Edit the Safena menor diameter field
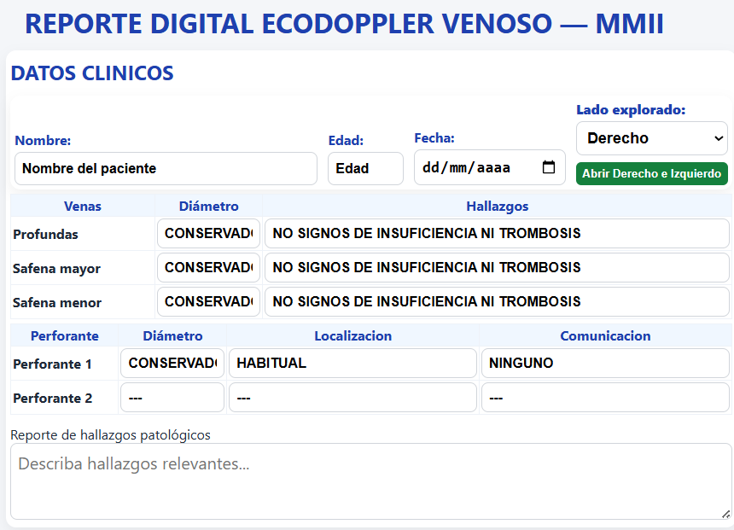734x530 pixels. click(208, 302)
